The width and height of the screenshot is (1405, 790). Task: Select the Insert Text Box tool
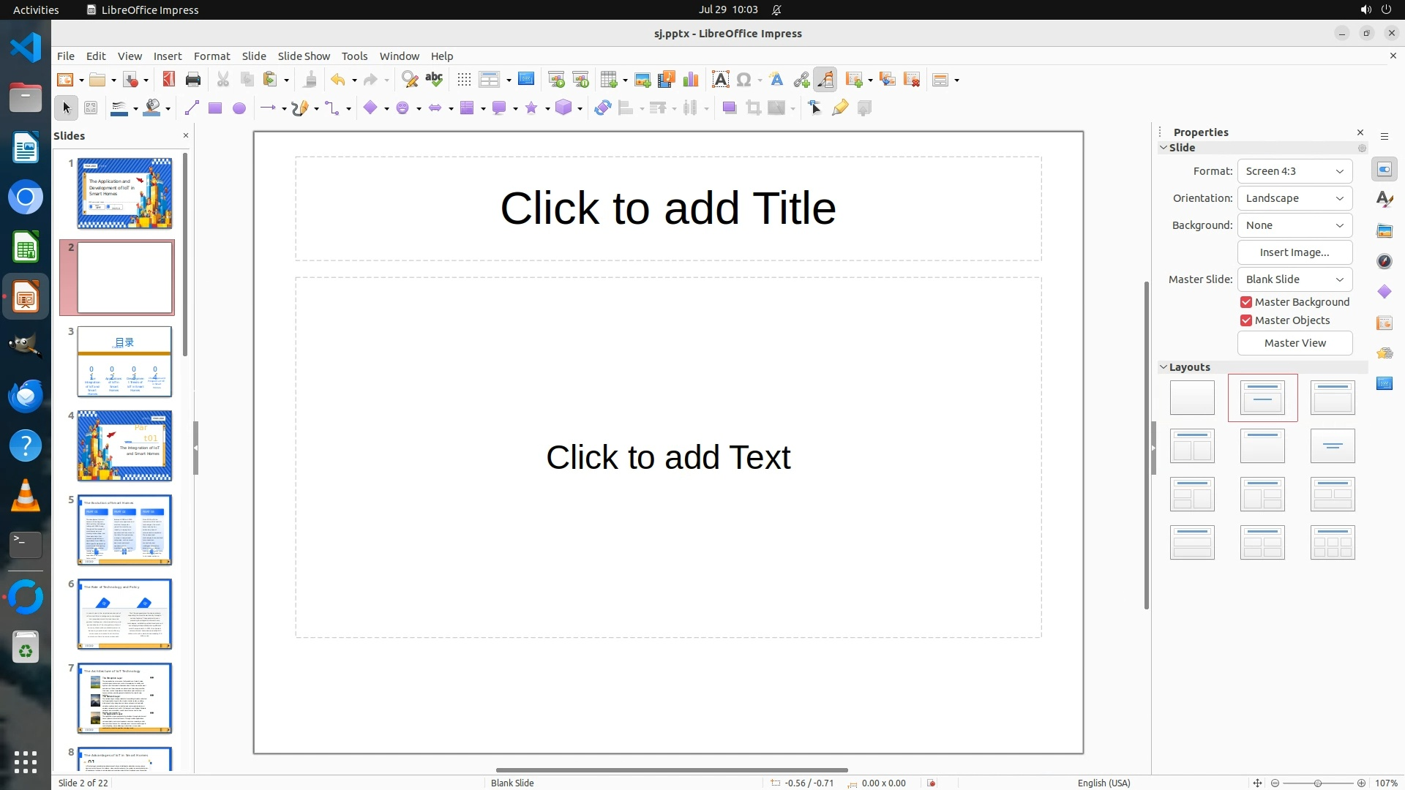point(720,80)
